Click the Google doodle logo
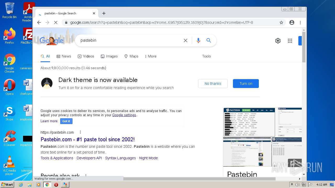The width and height of the screenshot is (335, 188). coord(51,40)
